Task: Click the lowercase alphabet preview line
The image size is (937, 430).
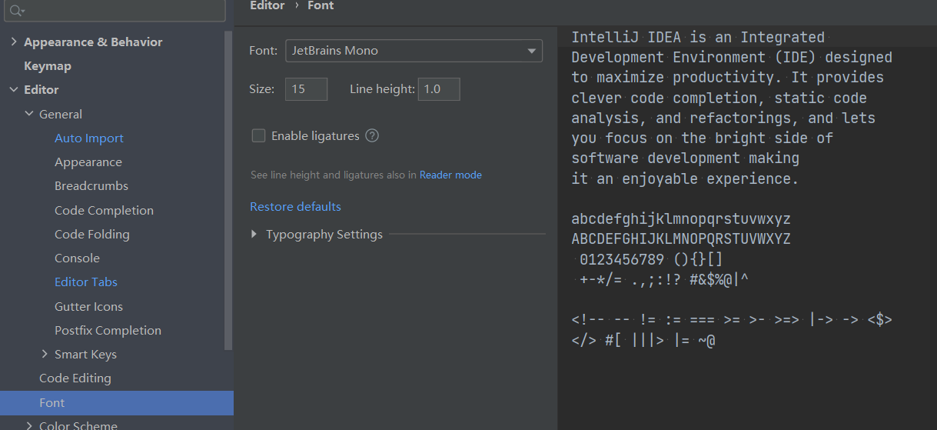Action: [681, 219]
